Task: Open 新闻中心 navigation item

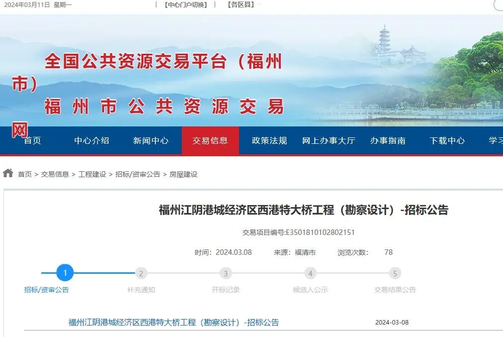Action: coord(151,140)
